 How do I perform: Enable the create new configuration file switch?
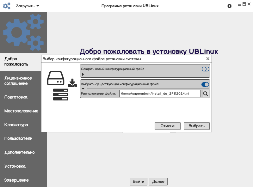pyautogui.click(x=205, y=69)
